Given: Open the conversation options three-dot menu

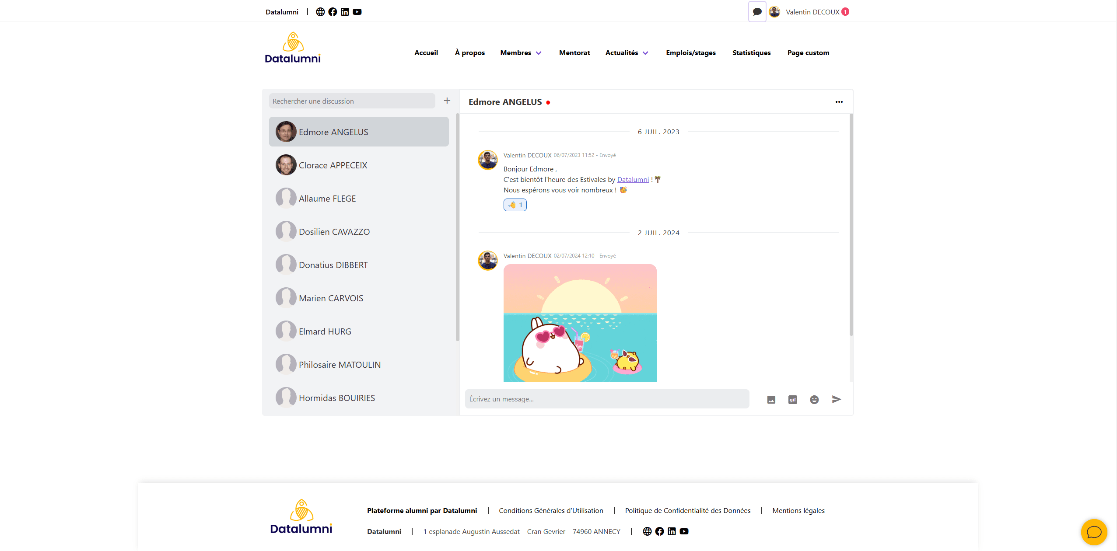Looking at the screenshot, I should coord(839,101).
